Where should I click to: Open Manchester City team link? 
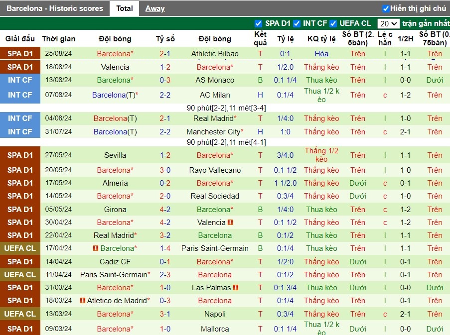[x=213, y=132]
